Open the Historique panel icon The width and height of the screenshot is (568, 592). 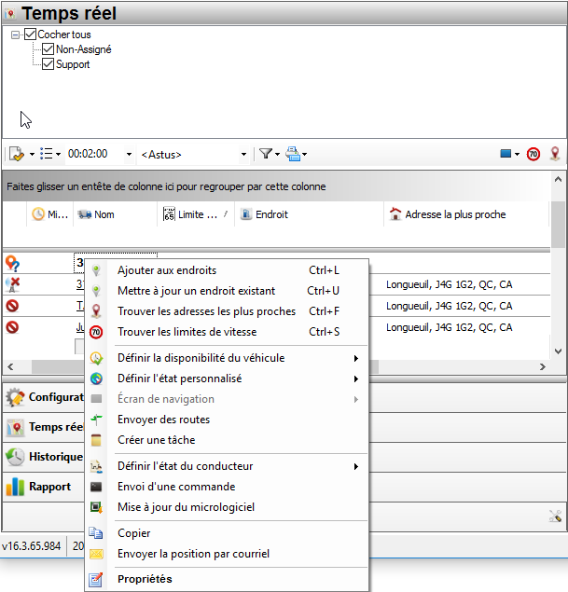[x=15, y=457]
